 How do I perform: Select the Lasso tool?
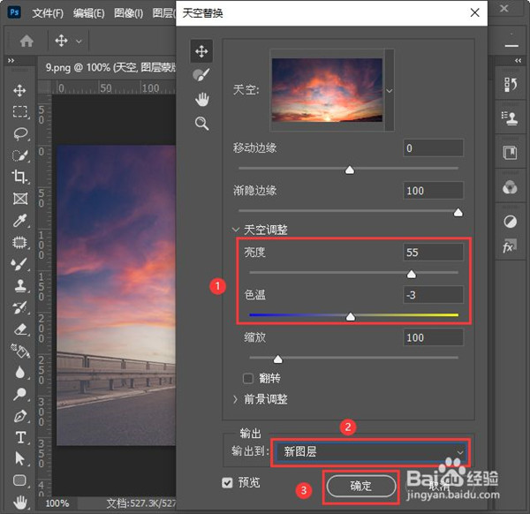point(19,133)
